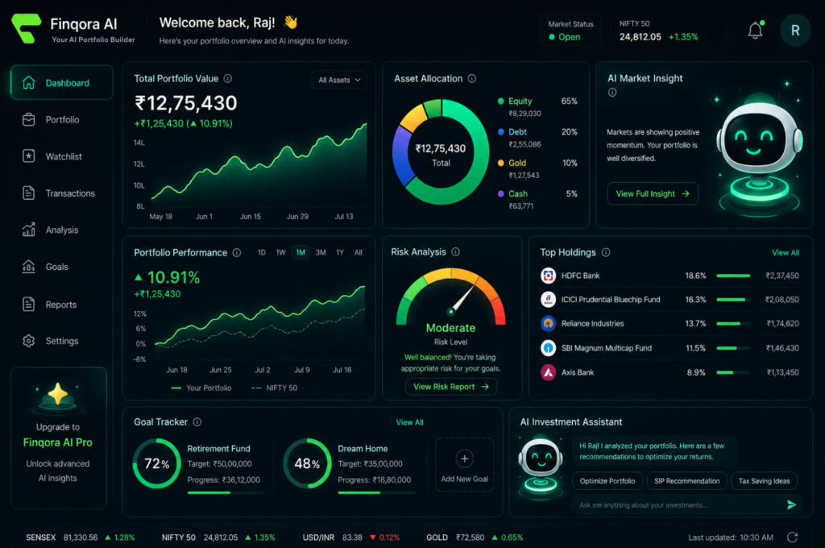This screenshot has width=825, height=548.
Task: Click the Axis Bank logo icon
Action: (548, 372)
